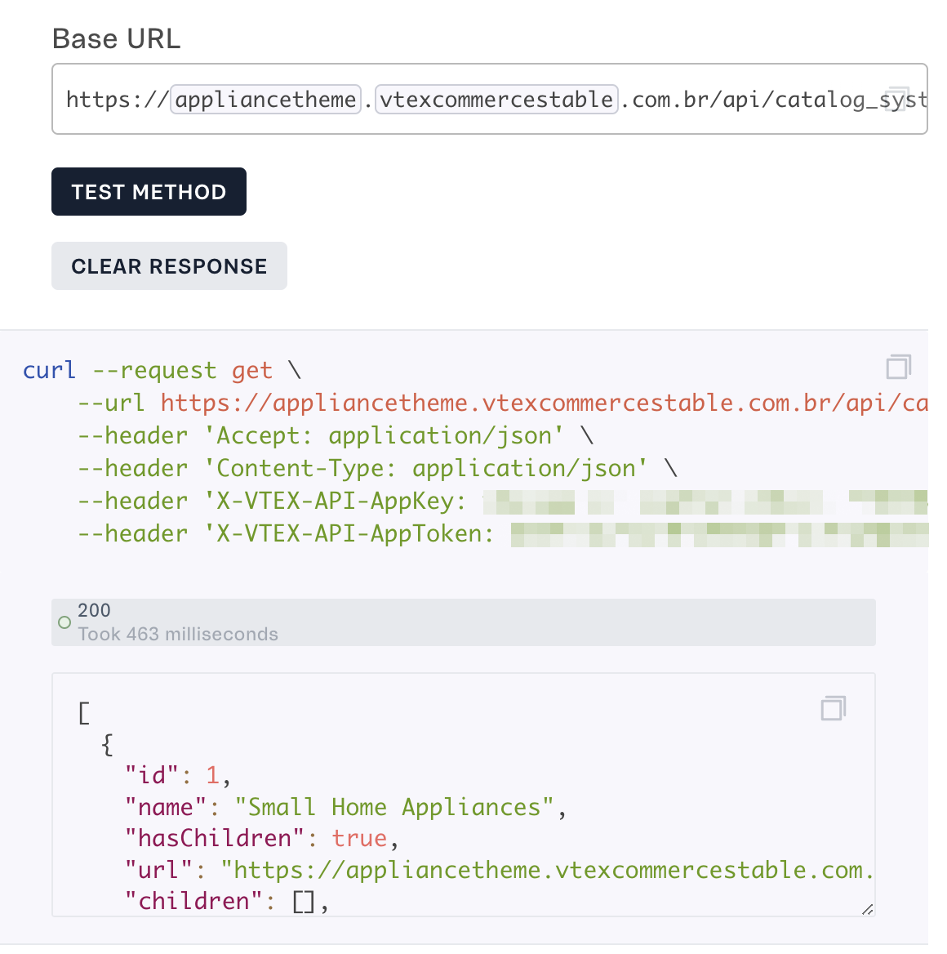Click the .com.br/api/catalog_syst URL path text
This screenshot has width=947, height=954.
(774, 99)
